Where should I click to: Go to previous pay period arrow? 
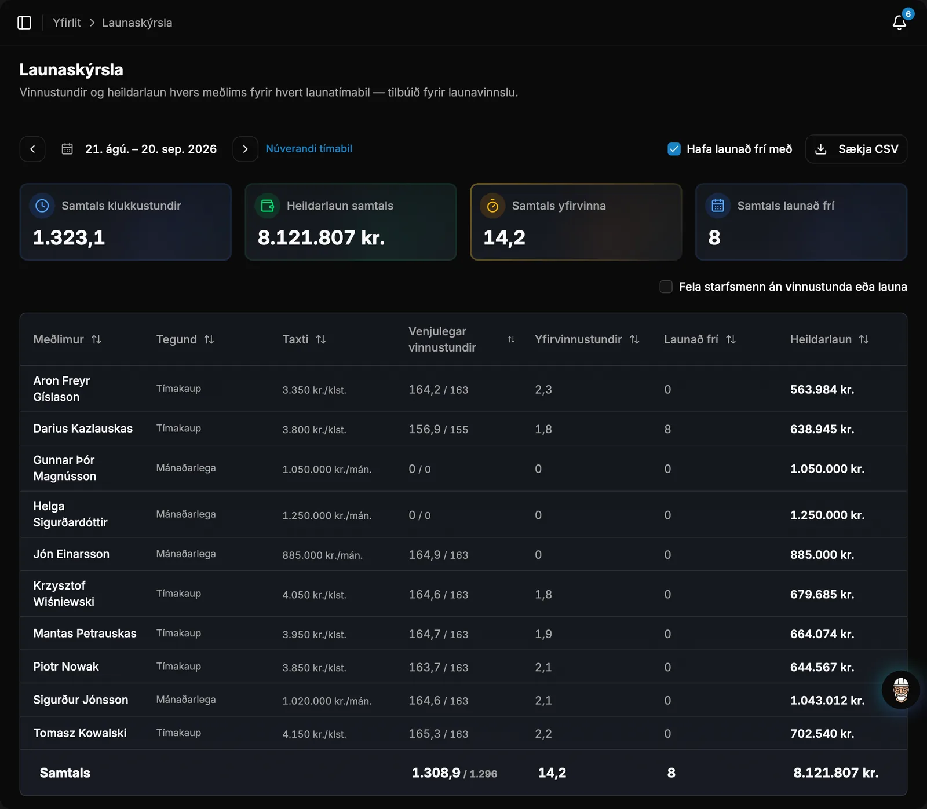tap(32, 149)
